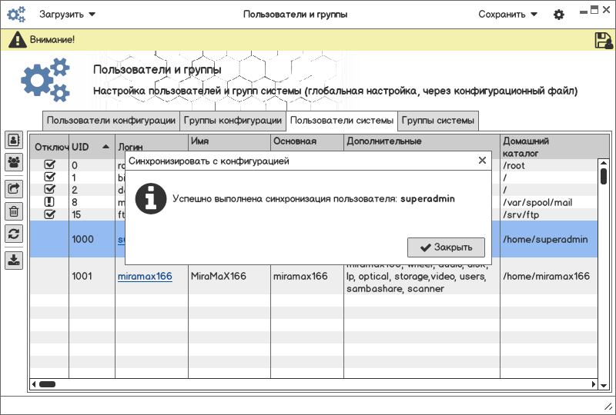Close the sync dialog with X

[x=482, y=161]
